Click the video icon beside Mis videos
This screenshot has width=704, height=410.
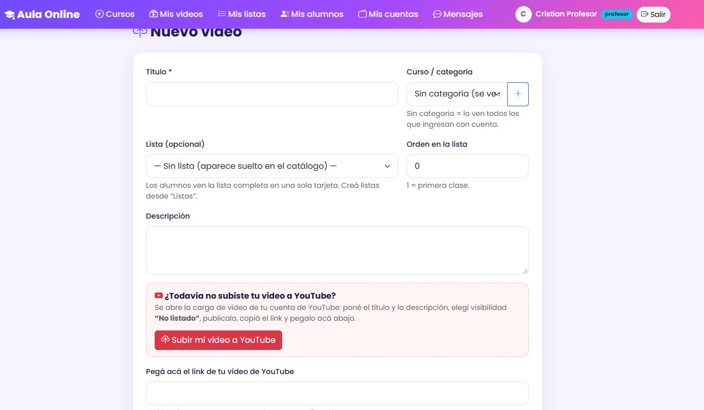[x=154, y=14]
